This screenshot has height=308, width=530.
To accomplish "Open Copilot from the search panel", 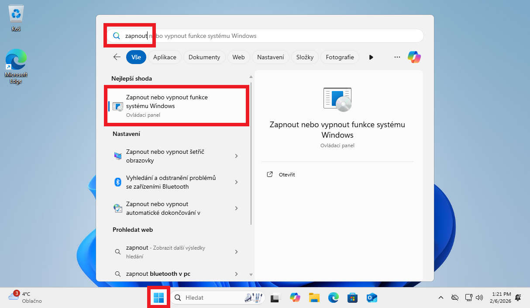I will [x=414, y=57].
